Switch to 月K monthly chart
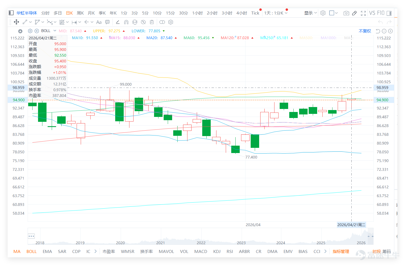 pyautogui.click(x=91, y=13)
